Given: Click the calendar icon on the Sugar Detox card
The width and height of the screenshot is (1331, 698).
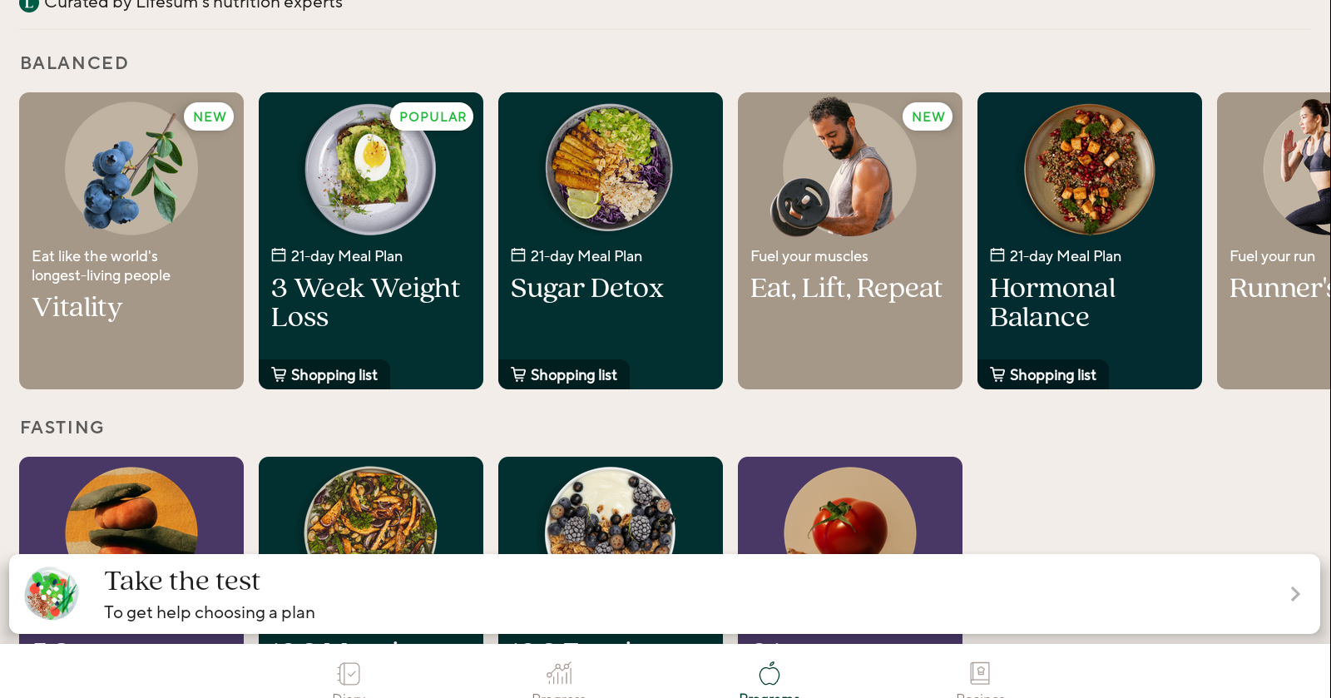Looking at the screenshot, I should 518,255.
